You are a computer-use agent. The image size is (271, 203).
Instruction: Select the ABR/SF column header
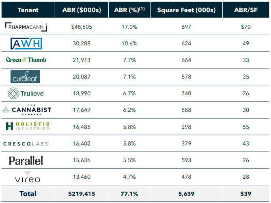(x=246, y=10)
